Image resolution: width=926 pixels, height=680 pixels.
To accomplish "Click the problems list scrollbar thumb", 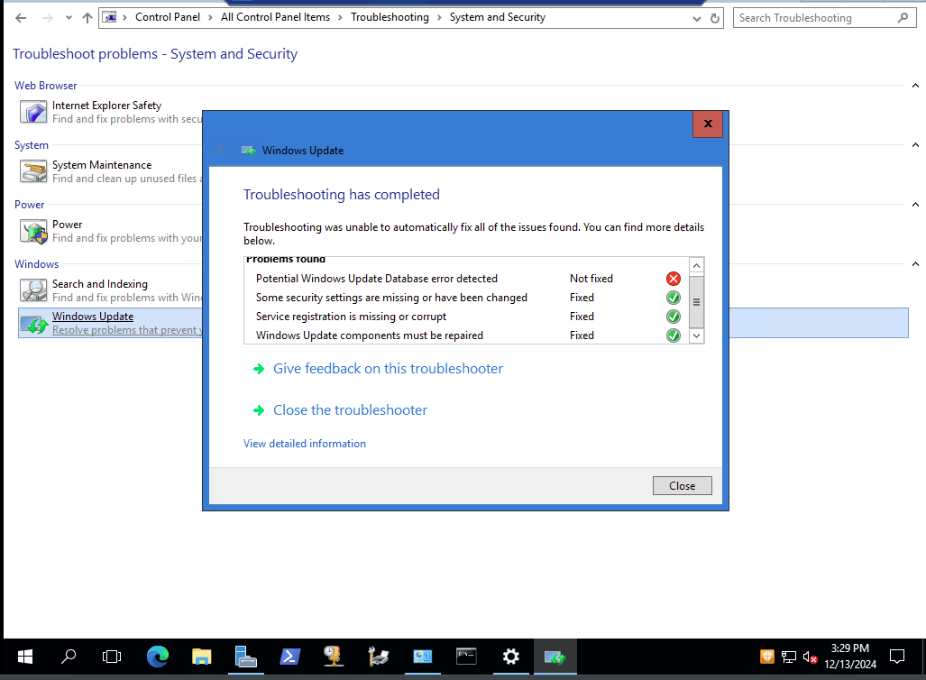I will click(x=696, y=302).
